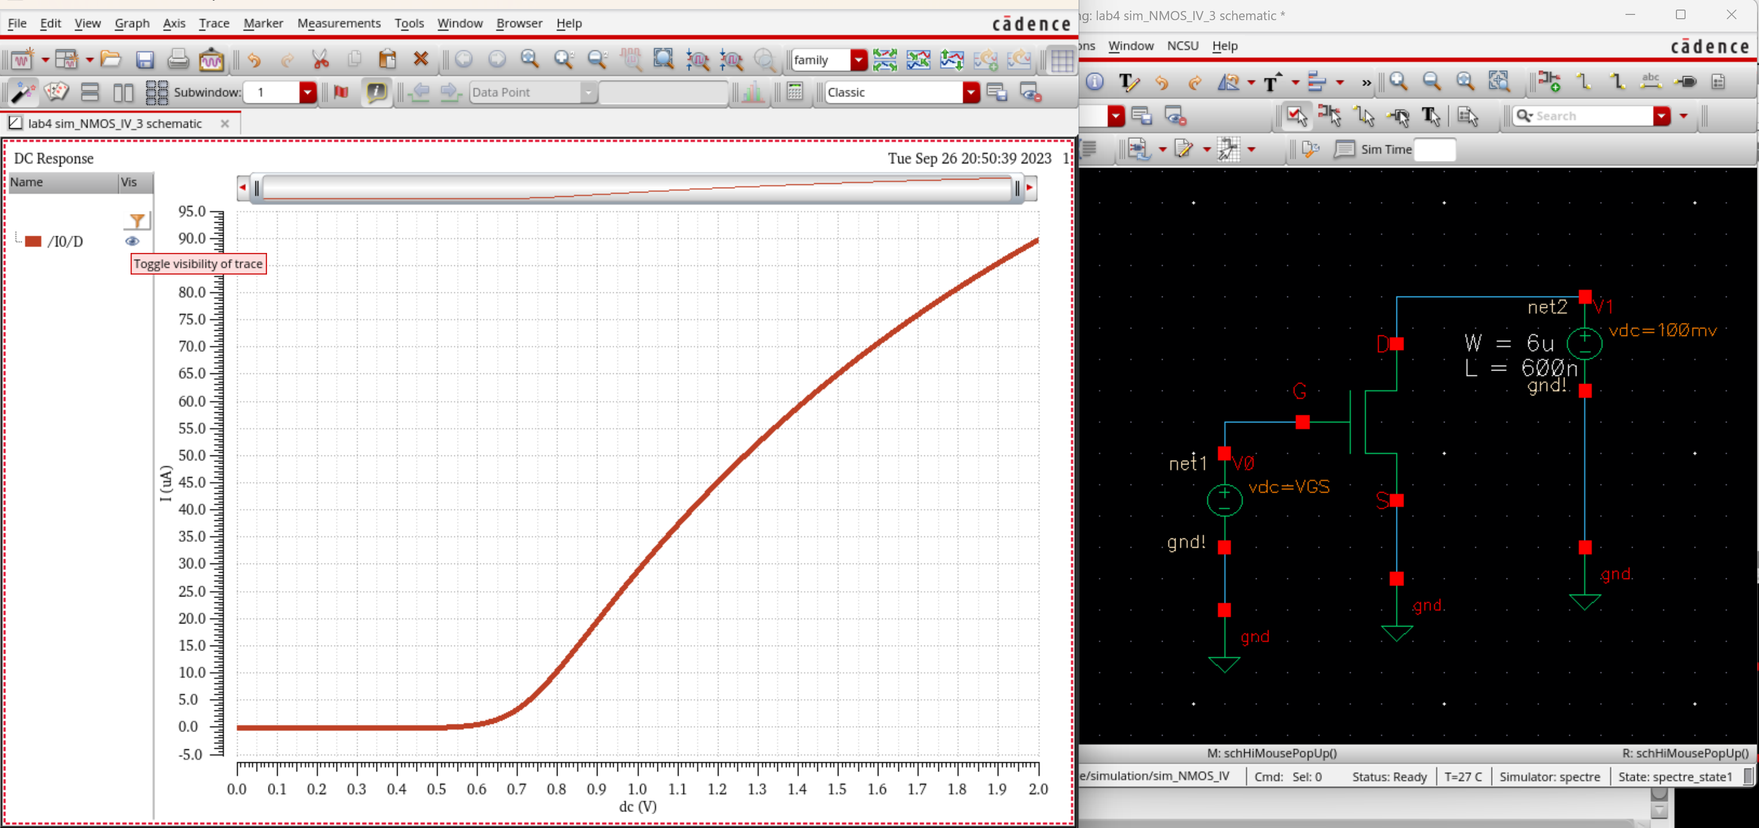The image size is (1759, 828).
Task: Click the red flag marker icon
Action: (341, 92)
